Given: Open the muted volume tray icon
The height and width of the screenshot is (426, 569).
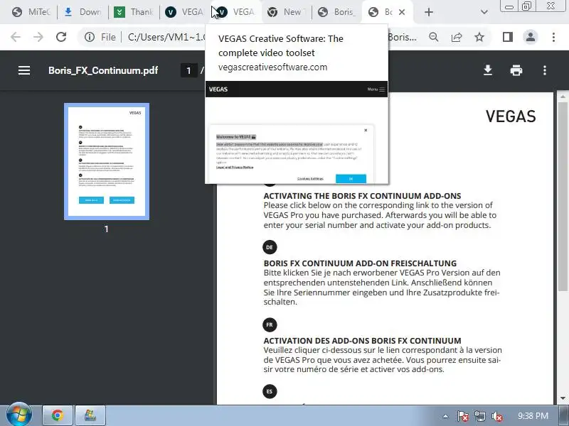Looking at the screenshot, I should [x=496, y=416].
